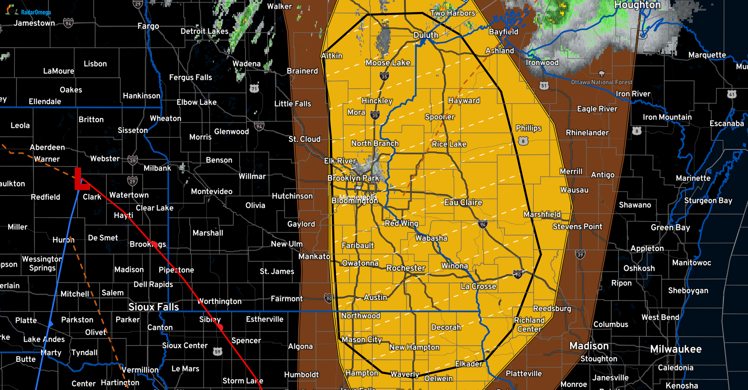Click the Interstate 90 shield near Fairmont
The width and height of the screenshot is (748, 390).
coord(328,298)
